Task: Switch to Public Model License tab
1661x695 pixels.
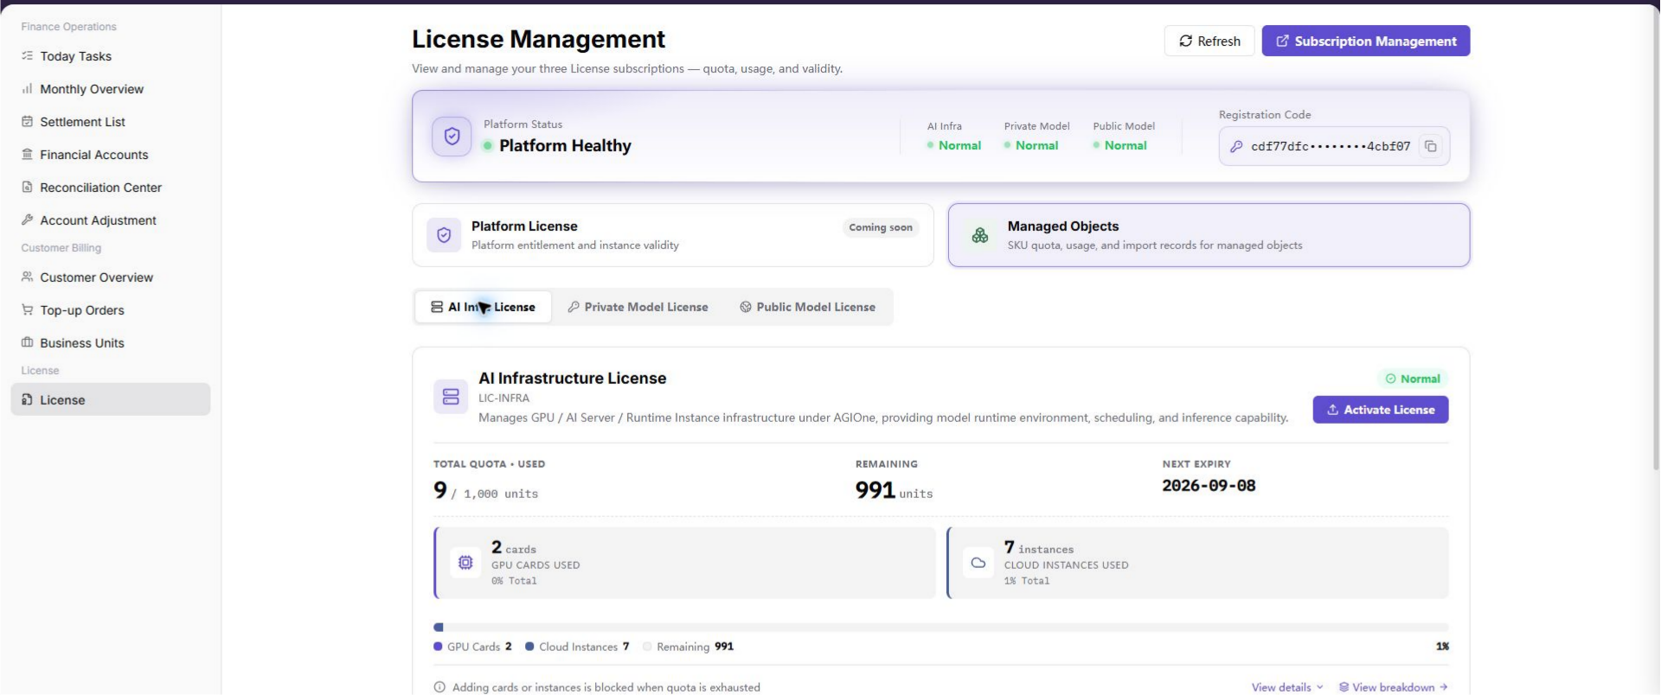Action: coord(808,307)
